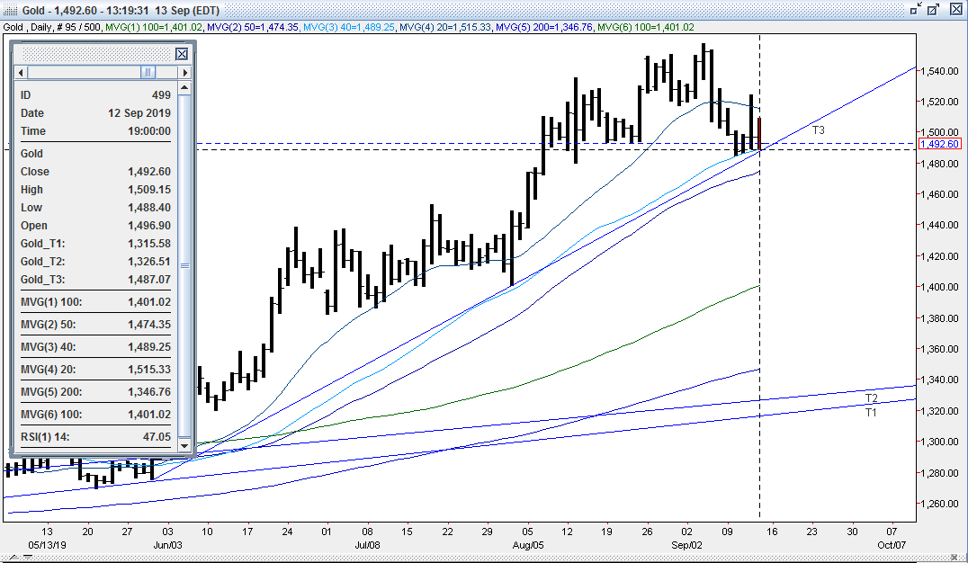Click the Oct/07 date axis label

point(892,545)
